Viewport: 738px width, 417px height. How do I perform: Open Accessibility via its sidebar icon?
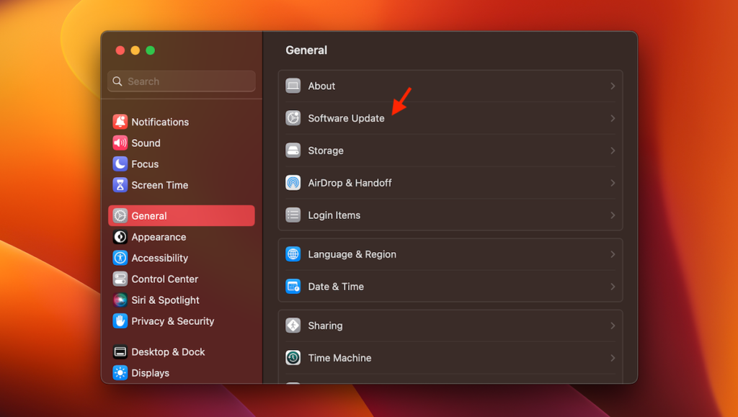[119, 258]
